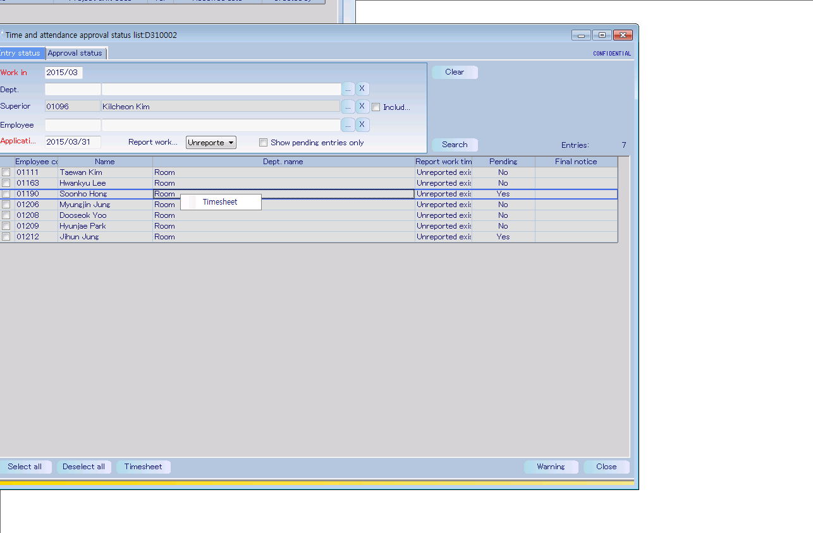Check the row checkbox for Dooseok Yoo
This screenshot has height=533, width=813.
coord(6,215)
